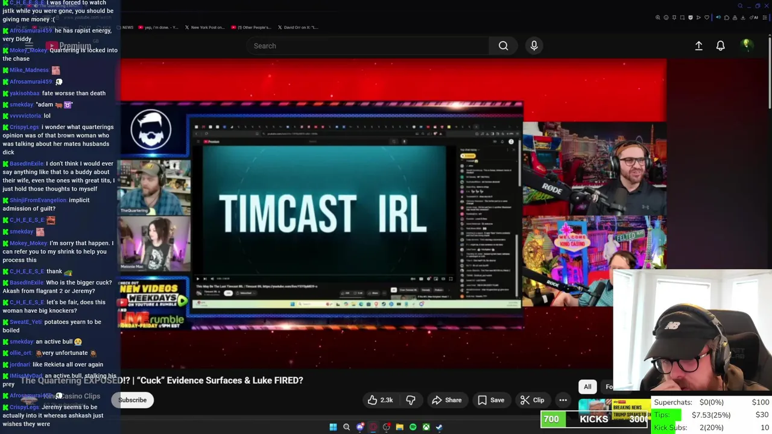Click the YouTube Premium logo
Screen dimensions: 772x434
pos(68,46)
